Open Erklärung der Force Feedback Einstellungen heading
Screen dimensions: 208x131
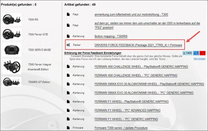[x=93, y=53]
